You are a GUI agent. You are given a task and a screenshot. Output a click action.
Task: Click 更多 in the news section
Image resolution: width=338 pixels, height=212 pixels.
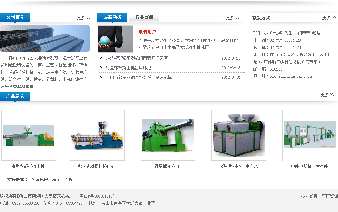(232, 18)
